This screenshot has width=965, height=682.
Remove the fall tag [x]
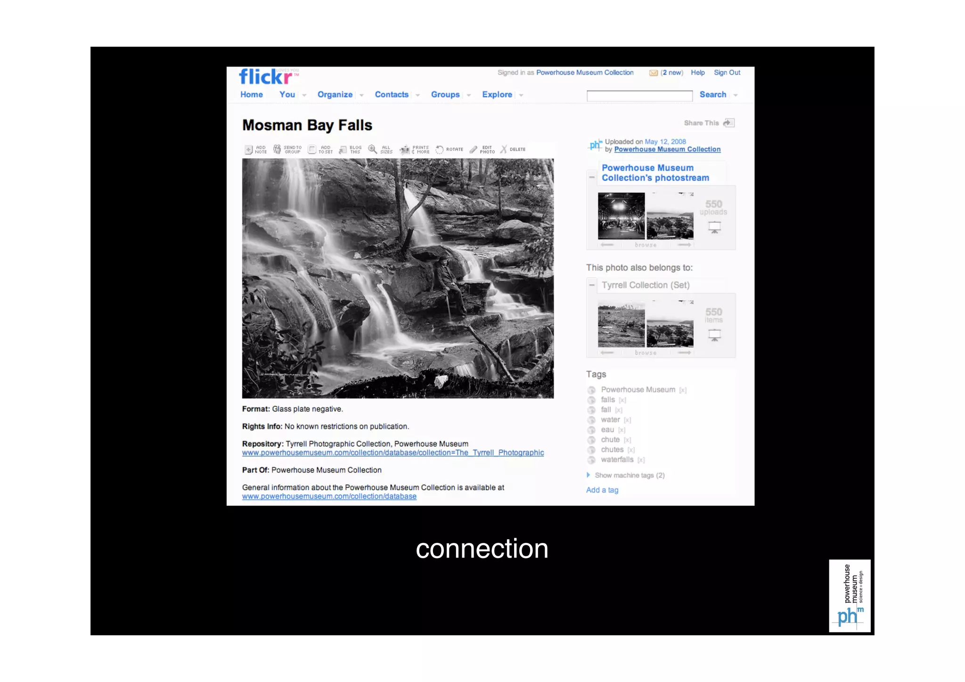(x=619, y=410)
